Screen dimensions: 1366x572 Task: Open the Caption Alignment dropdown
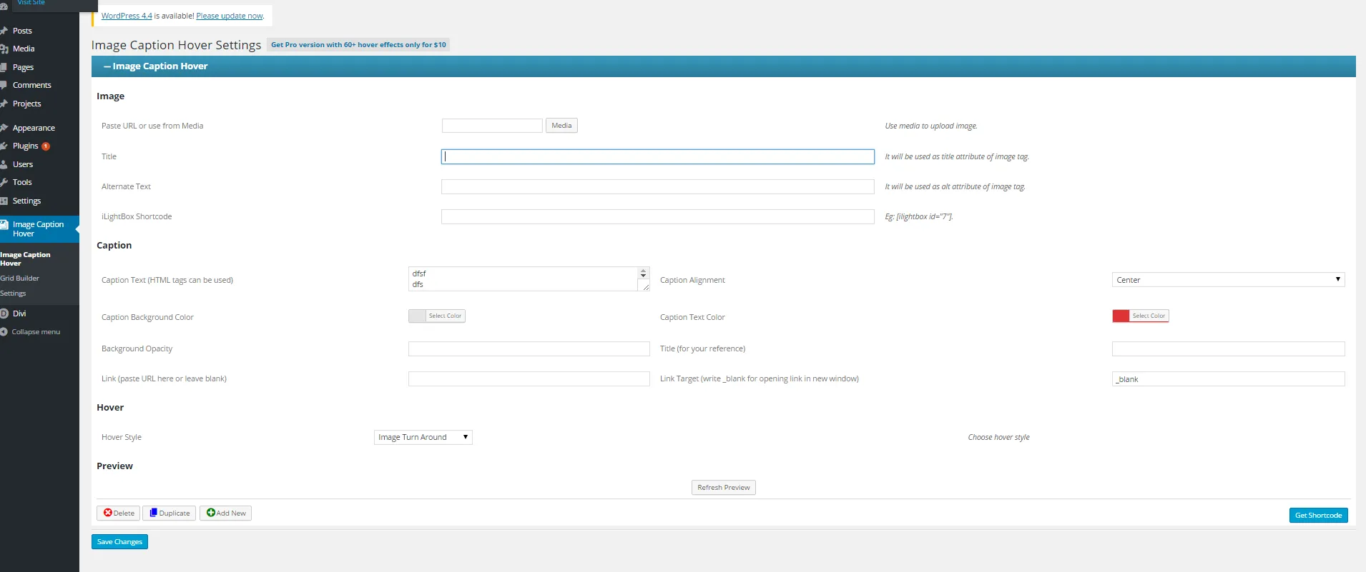(x=1228, y=280)
